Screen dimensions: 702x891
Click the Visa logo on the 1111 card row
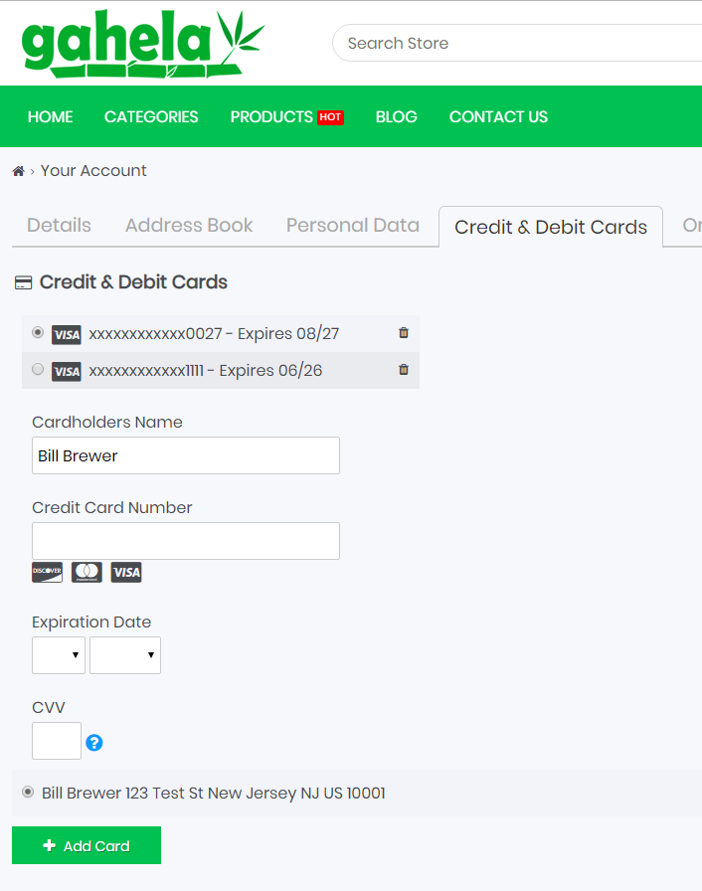tap(67, 372)
